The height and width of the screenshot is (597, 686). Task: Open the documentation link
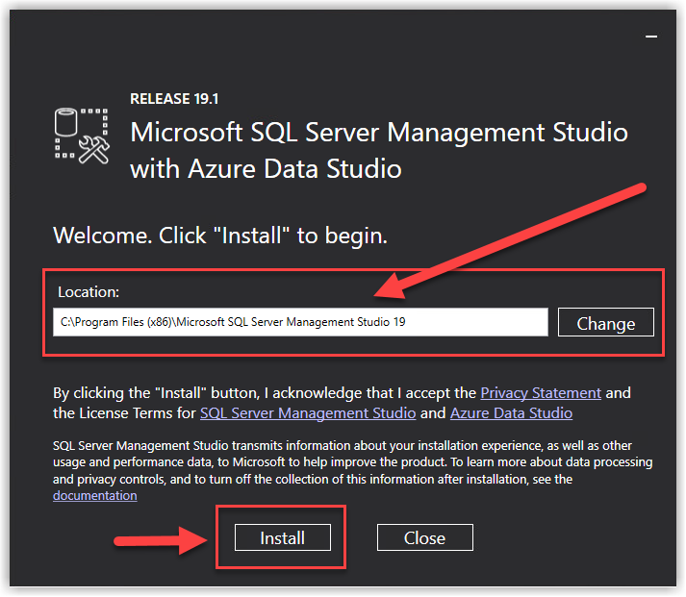click(x=95, y=496)
